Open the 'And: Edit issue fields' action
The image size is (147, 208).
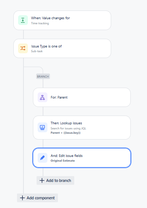pos(82,158)
